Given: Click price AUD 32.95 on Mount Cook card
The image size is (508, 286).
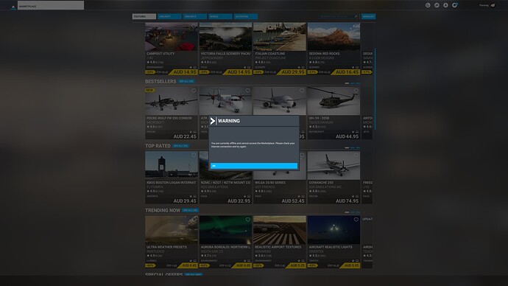Looking at the screenshot, I should (x=239, y=201).
